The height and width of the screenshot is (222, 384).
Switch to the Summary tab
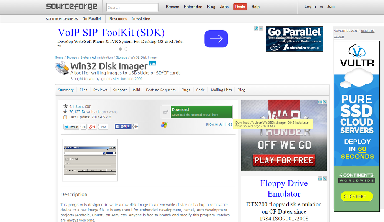66,90
